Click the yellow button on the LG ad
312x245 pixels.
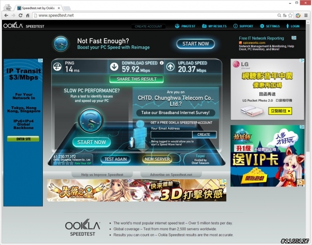[x=280, y=111]
